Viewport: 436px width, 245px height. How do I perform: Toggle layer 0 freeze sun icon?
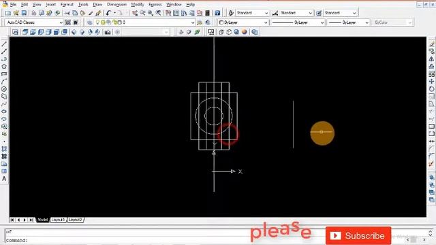tap(103, 22)
